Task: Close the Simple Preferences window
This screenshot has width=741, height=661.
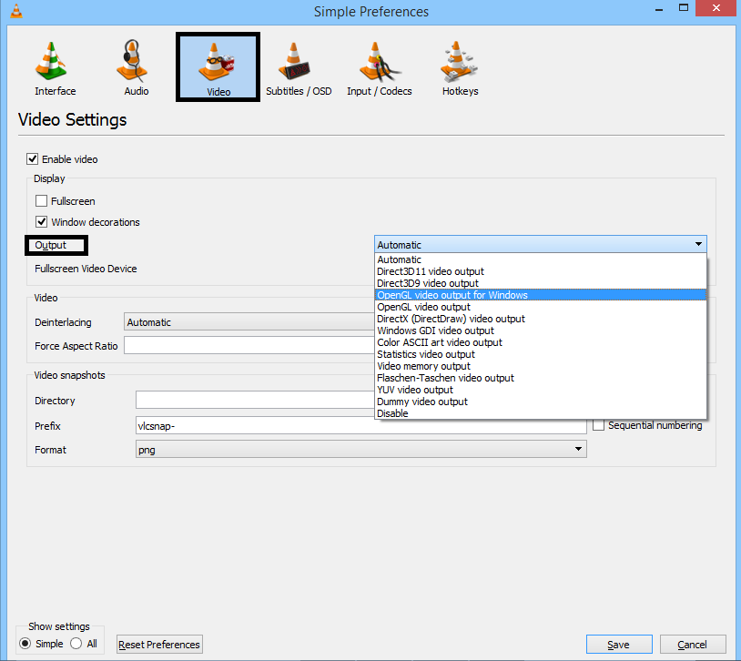Action: coord(717,8)
